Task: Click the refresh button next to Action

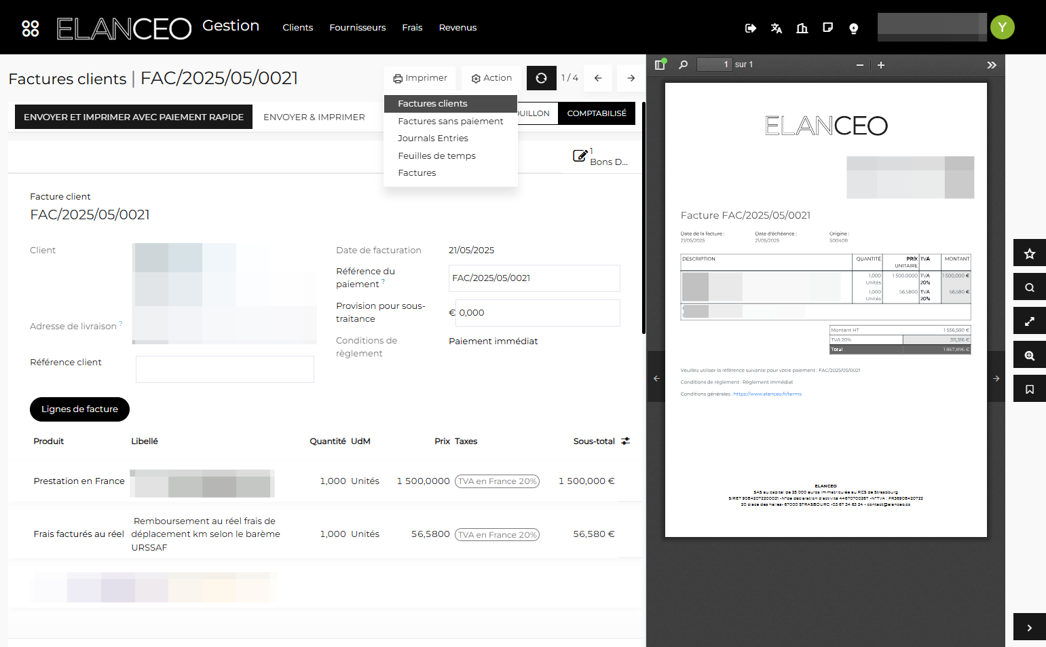Action: tap(541, 78)
